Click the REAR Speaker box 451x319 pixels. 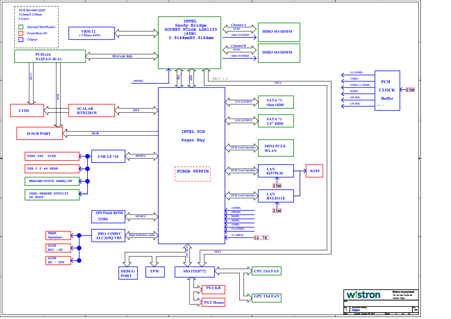point(58,235)
